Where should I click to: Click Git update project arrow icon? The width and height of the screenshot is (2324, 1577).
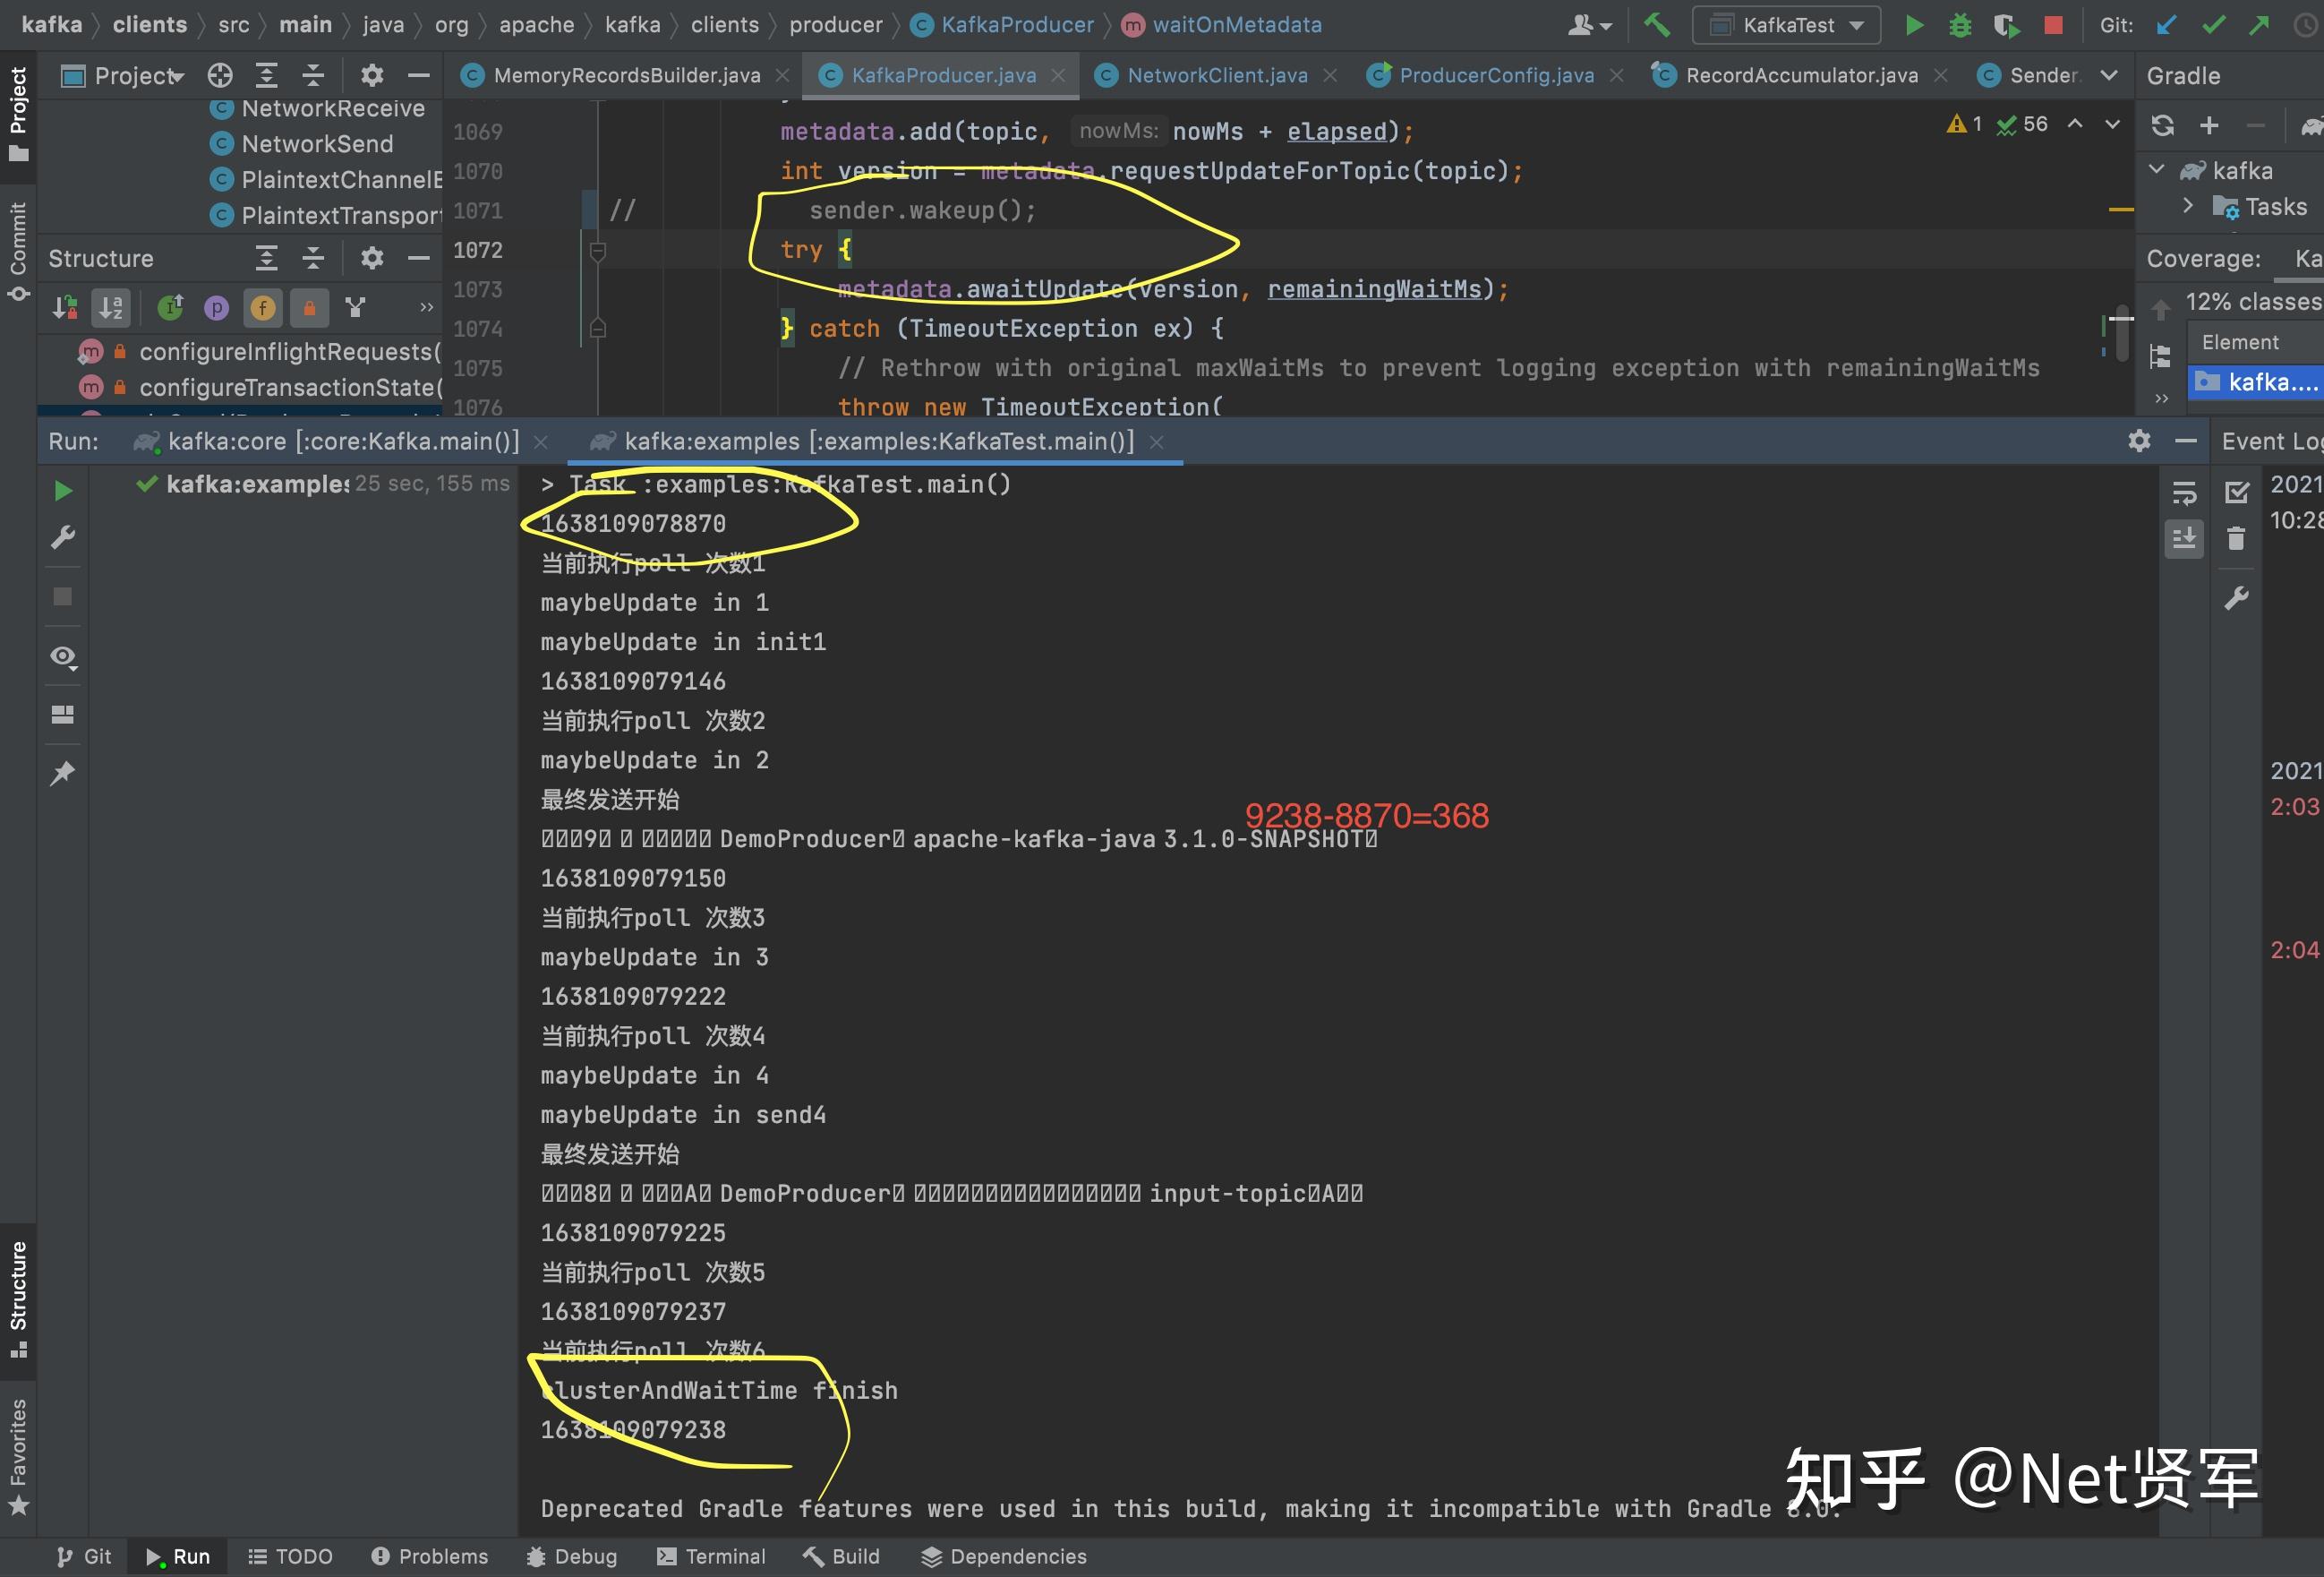point(2166,25)
